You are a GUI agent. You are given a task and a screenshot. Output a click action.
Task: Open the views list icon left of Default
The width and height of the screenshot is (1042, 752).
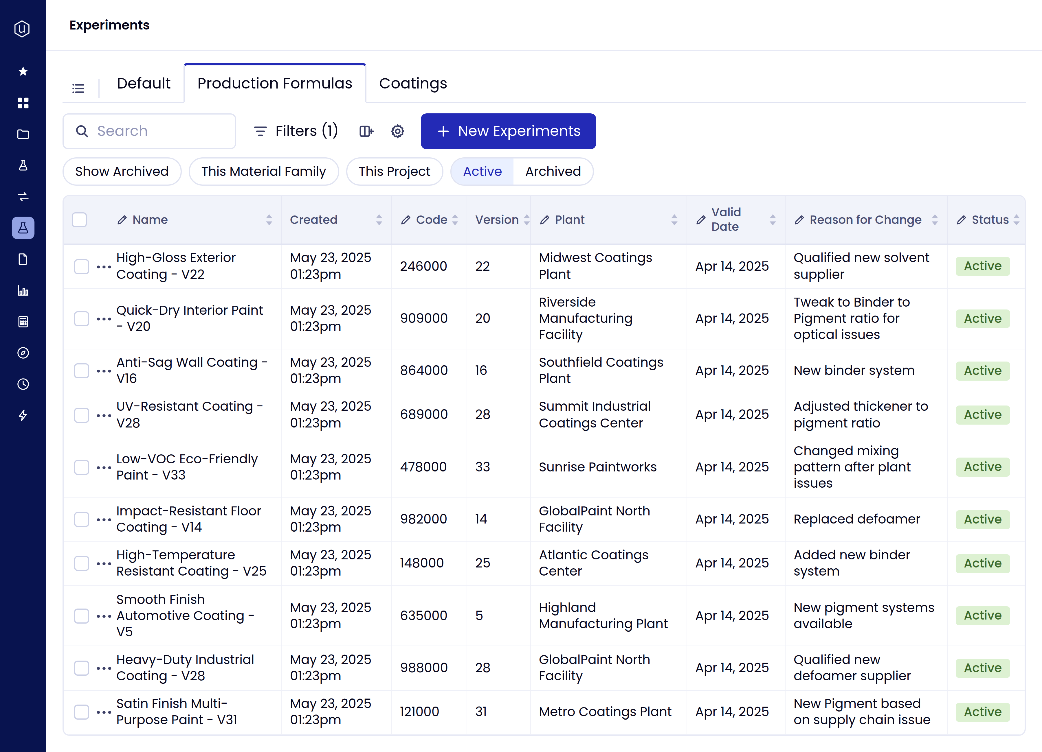(x=78, y=88)
